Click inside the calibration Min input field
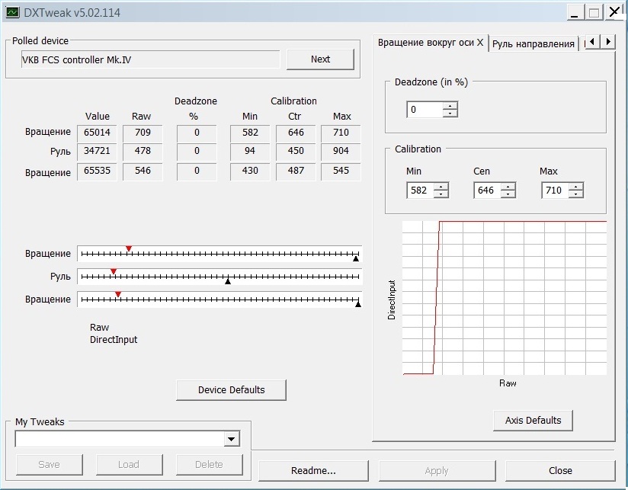 click(x=420, y=191)
